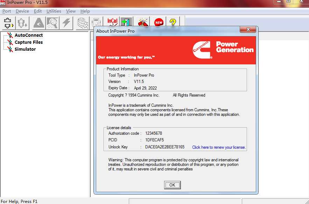Open the Utilities menu

coord(54,11)
